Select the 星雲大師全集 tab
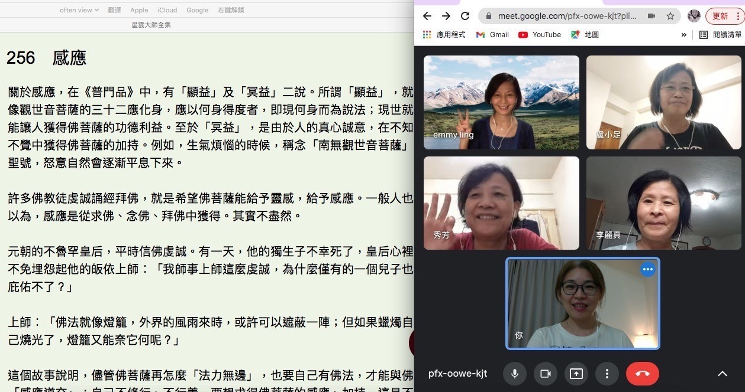The width and height of the screenshot is (745, 392). pos(151,25)
